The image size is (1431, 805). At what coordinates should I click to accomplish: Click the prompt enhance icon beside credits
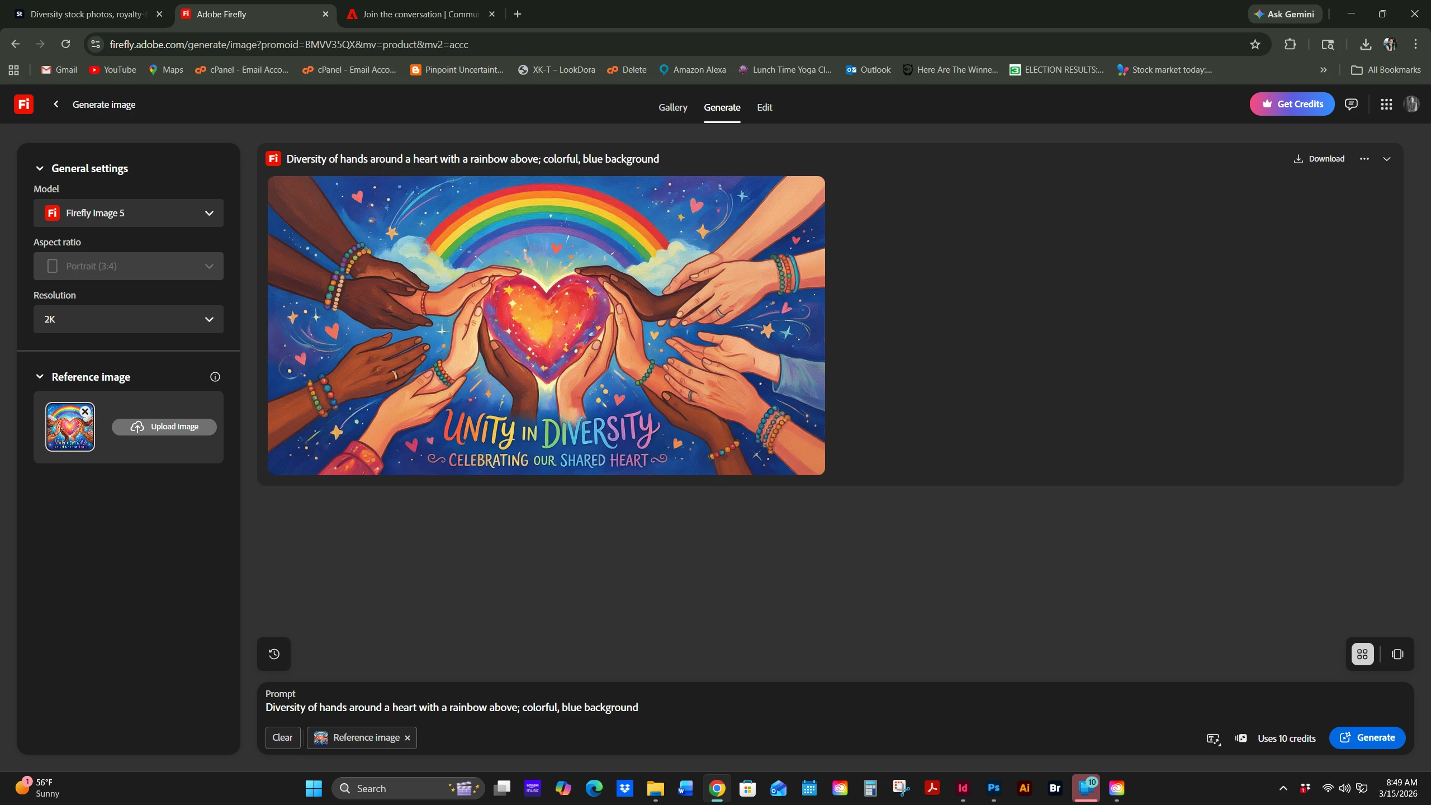point(1213,738)
